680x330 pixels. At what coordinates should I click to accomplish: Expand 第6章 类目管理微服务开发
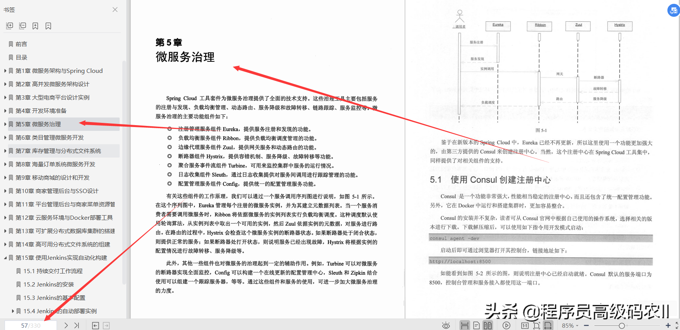click(x=5, y=137)
